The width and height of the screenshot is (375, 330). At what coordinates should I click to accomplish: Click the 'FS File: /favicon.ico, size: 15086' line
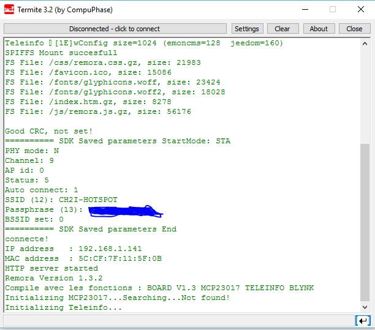coord(88,72)
